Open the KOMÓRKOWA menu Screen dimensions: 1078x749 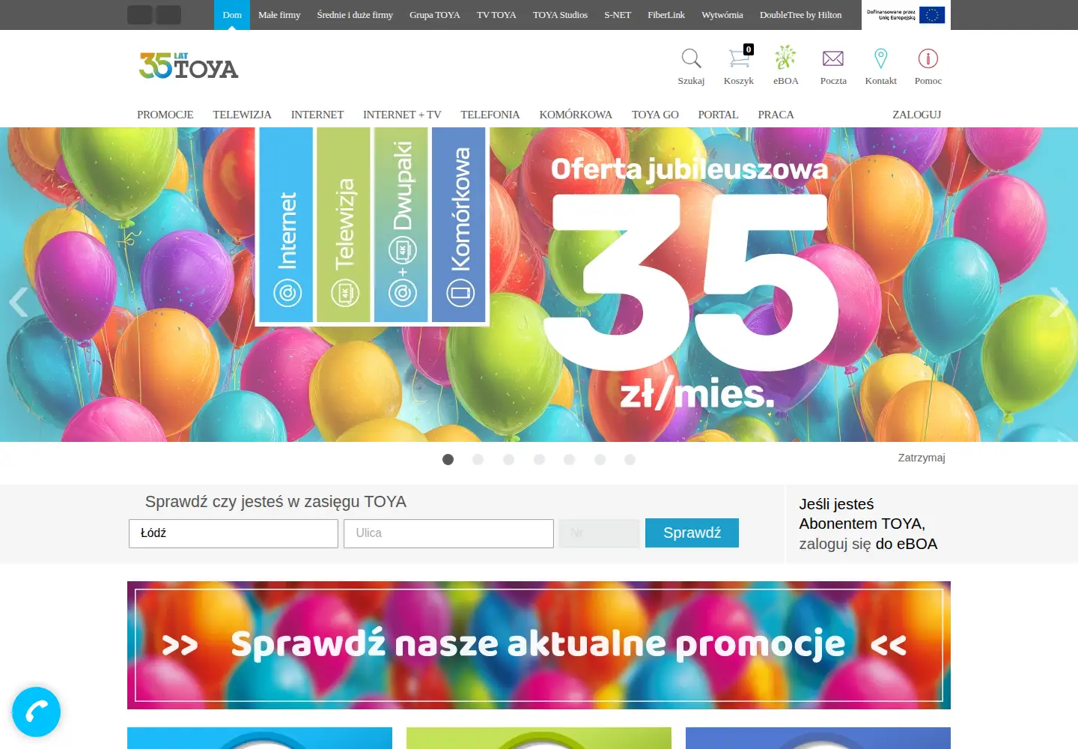click(x=576, y=115)
